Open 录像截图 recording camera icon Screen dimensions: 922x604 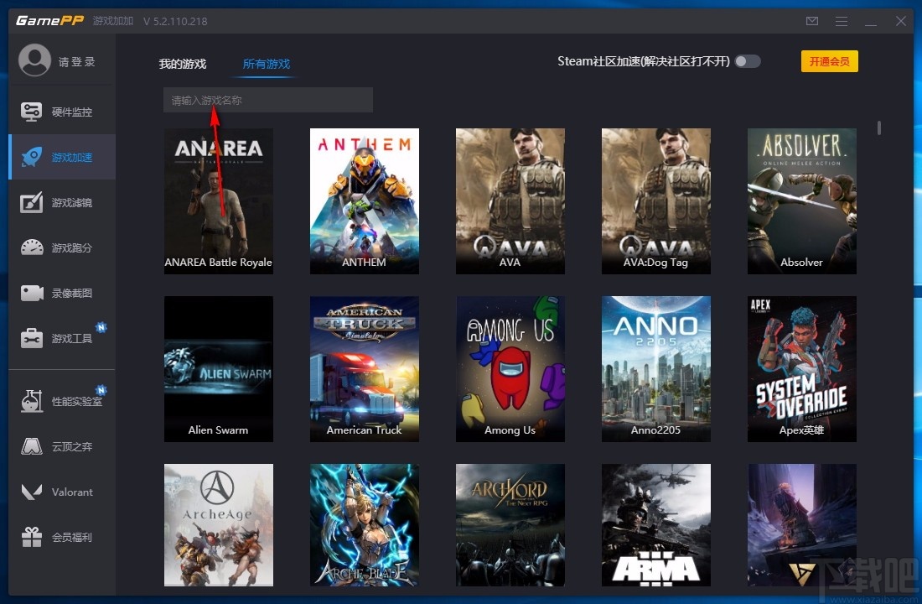click(x=32, y=293)
